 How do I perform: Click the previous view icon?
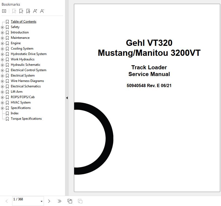[x=70, y=201]
